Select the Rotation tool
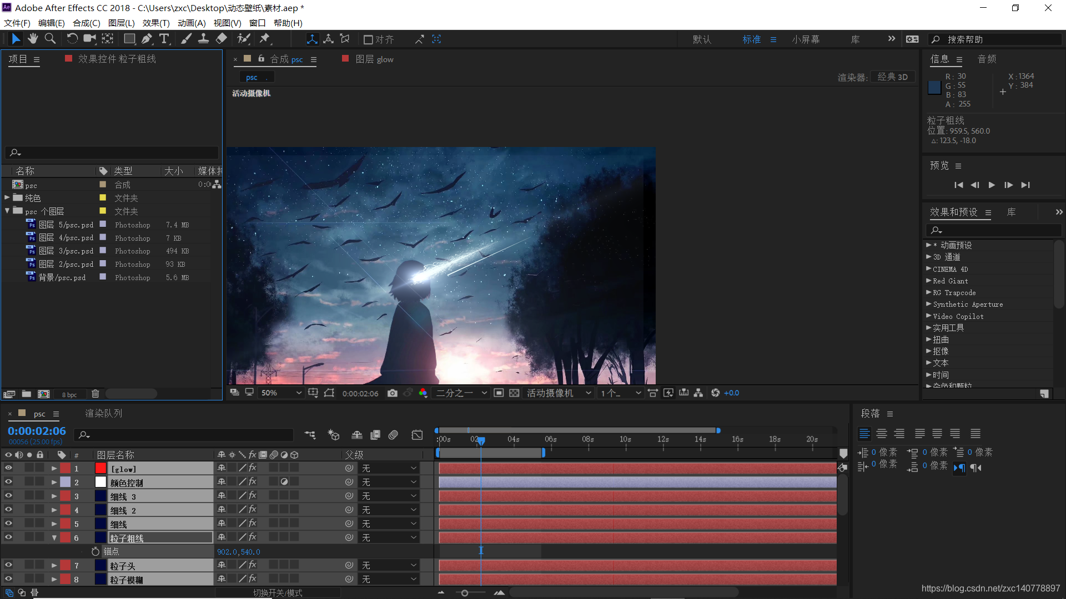 (72, 39)
